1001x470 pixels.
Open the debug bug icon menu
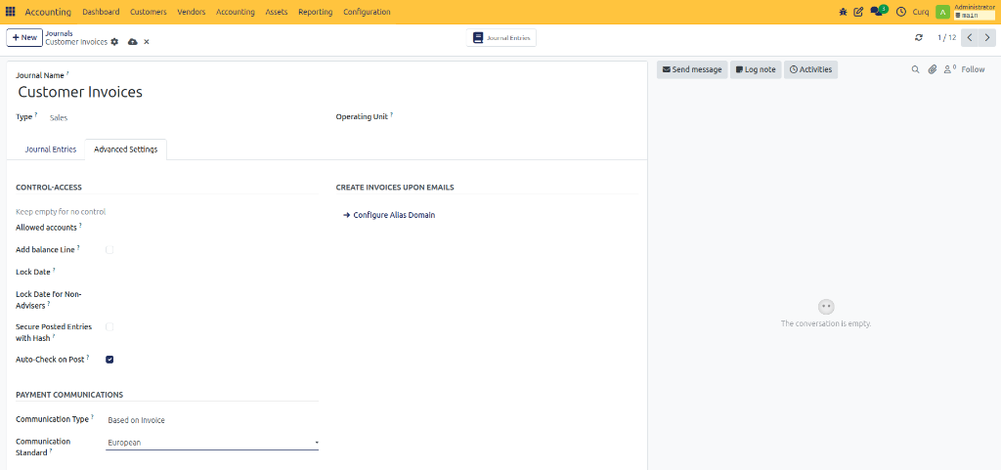843,12
